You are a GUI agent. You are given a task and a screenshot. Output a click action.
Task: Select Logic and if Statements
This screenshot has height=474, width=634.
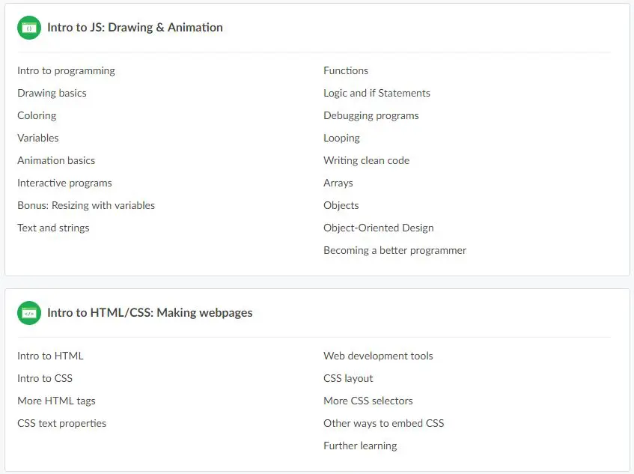click(x=377, y=94)
